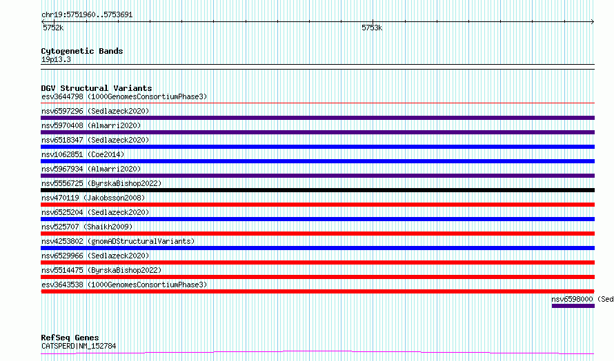Open nsv5970408 (Almarri2020) label
614x361 pixels.
(x=91, y=125)
